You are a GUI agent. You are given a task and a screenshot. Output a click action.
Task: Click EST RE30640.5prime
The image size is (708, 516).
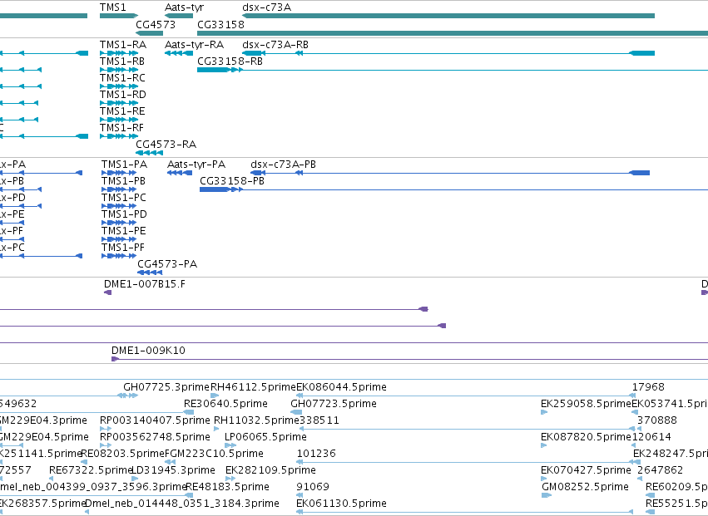click(x=225, y=404)
